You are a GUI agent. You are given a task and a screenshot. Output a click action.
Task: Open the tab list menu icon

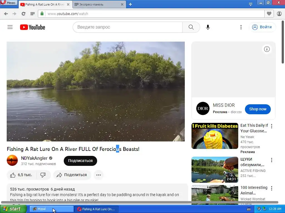tap(250, 4)
